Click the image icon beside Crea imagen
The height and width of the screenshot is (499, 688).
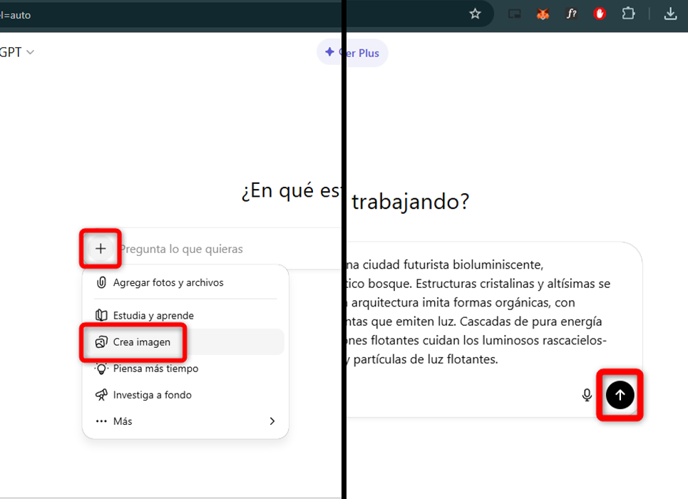101,341
